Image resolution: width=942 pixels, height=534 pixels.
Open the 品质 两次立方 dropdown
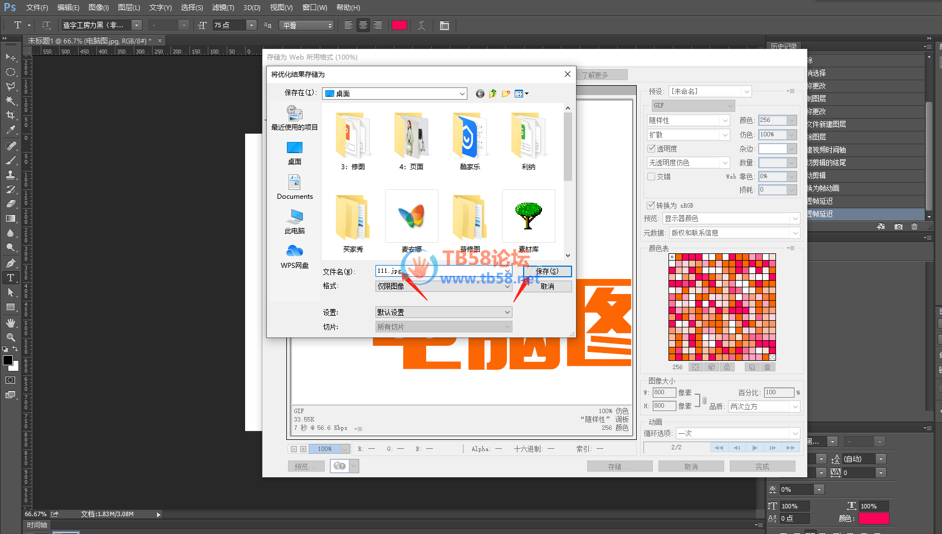point(764,406)
